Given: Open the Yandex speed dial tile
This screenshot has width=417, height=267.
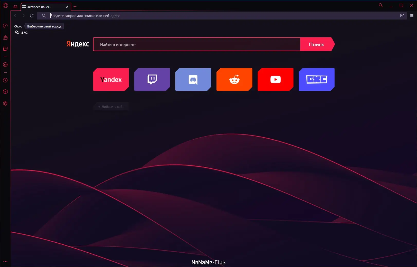Looking at the screenshot, I should click(x=111, y=79).
